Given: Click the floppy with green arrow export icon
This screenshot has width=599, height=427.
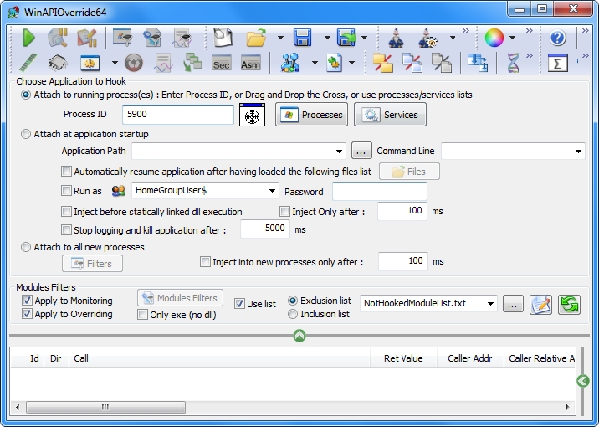Looking at the screenshot, I should tap(346, 38).
